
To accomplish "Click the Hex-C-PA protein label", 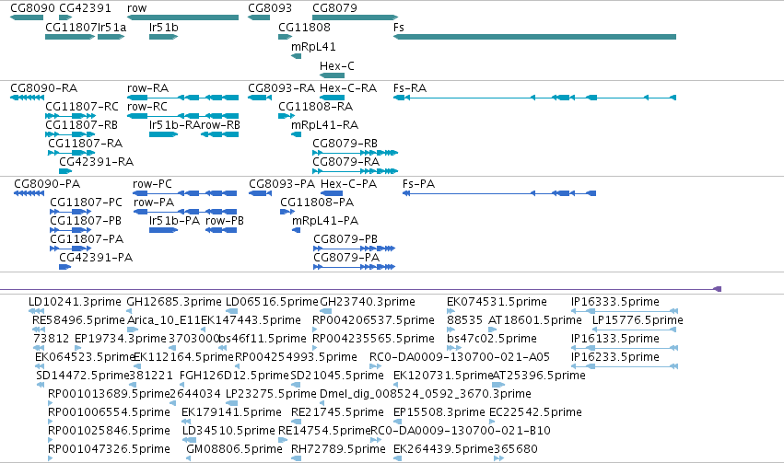I will point(348,184).
